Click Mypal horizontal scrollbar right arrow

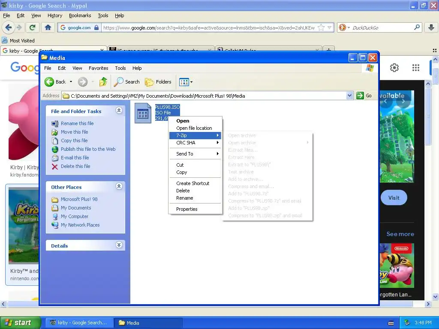(x=428, y=304)
